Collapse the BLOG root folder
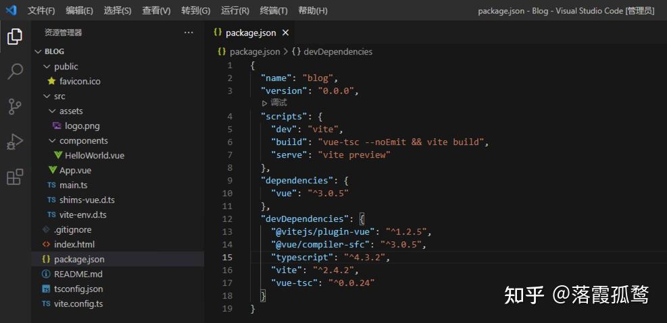The height and width of the screenshot is (323, 667). click(x=39, y=51)
